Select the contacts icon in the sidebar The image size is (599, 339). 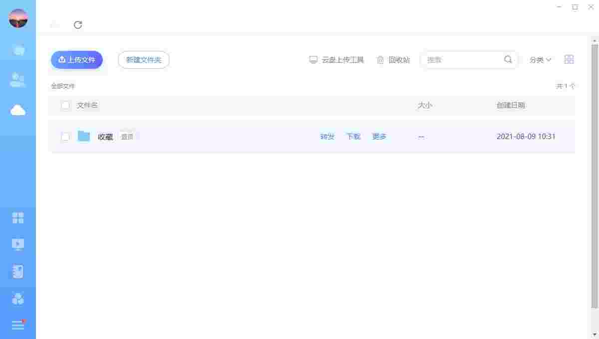click(18, 79)
